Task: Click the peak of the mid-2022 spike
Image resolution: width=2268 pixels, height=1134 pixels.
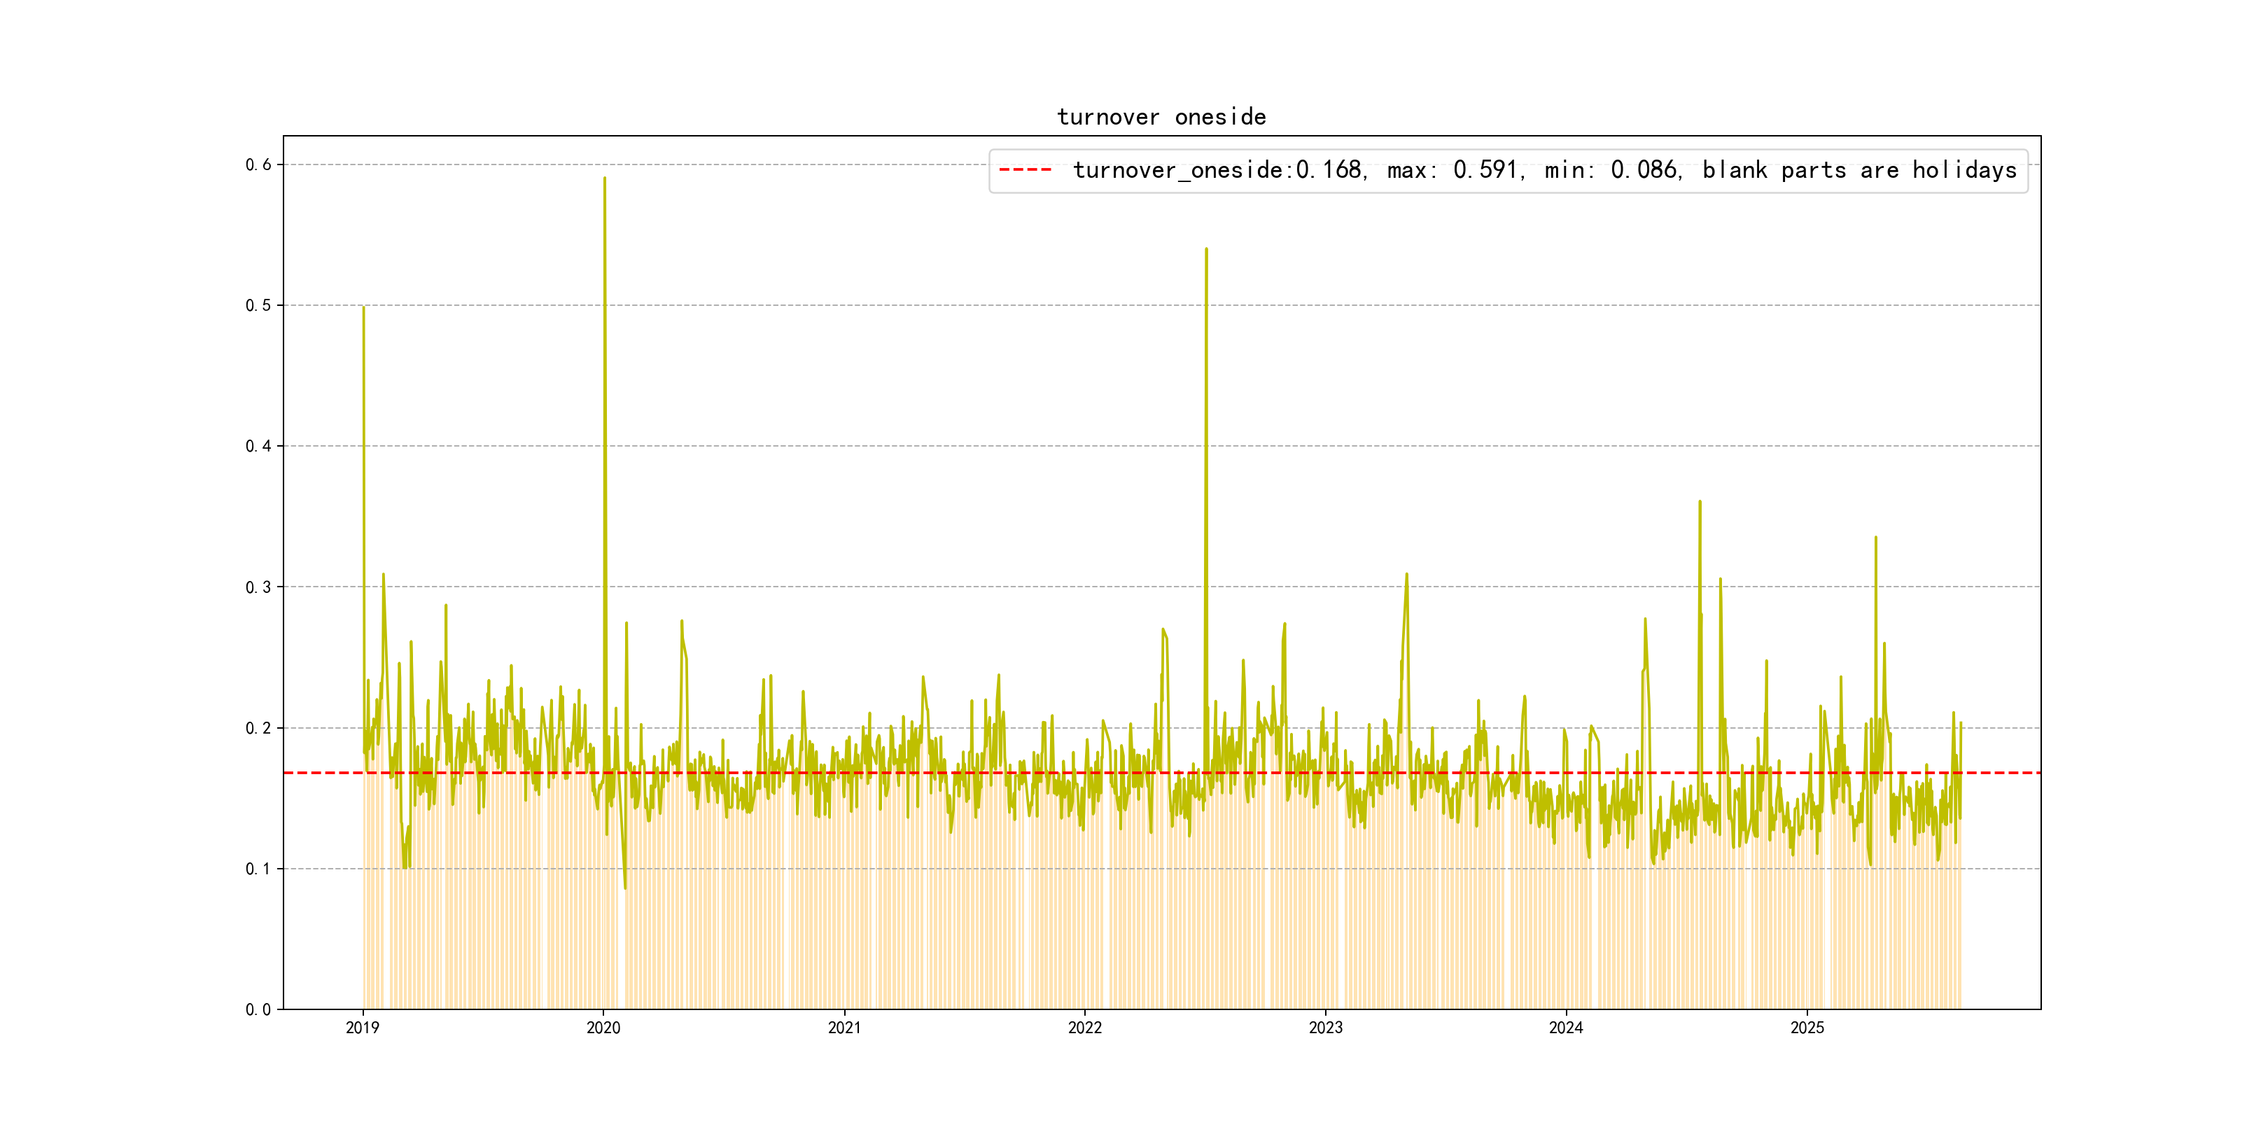Action: [1206, 250]
